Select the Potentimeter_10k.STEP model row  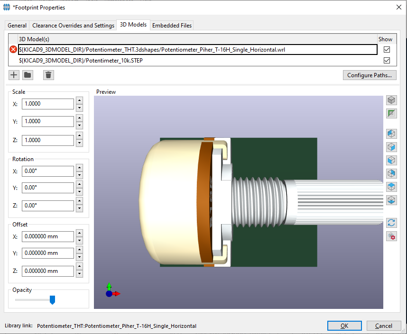coord(198,61)
